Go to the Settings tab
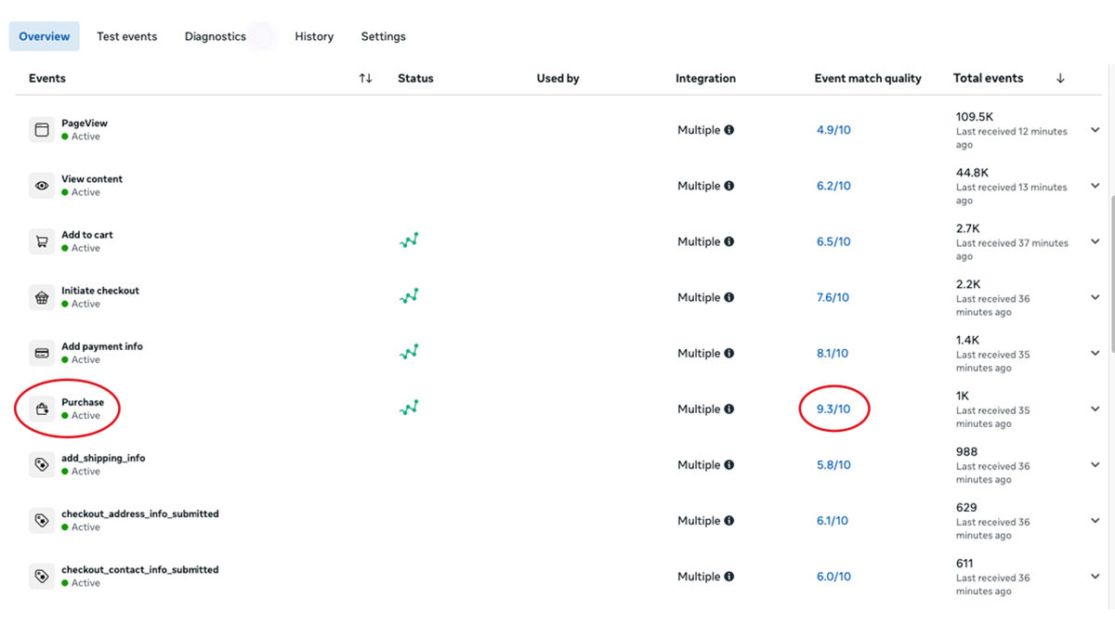Viewport: 1115px width, 637px height. click(383, 36)
